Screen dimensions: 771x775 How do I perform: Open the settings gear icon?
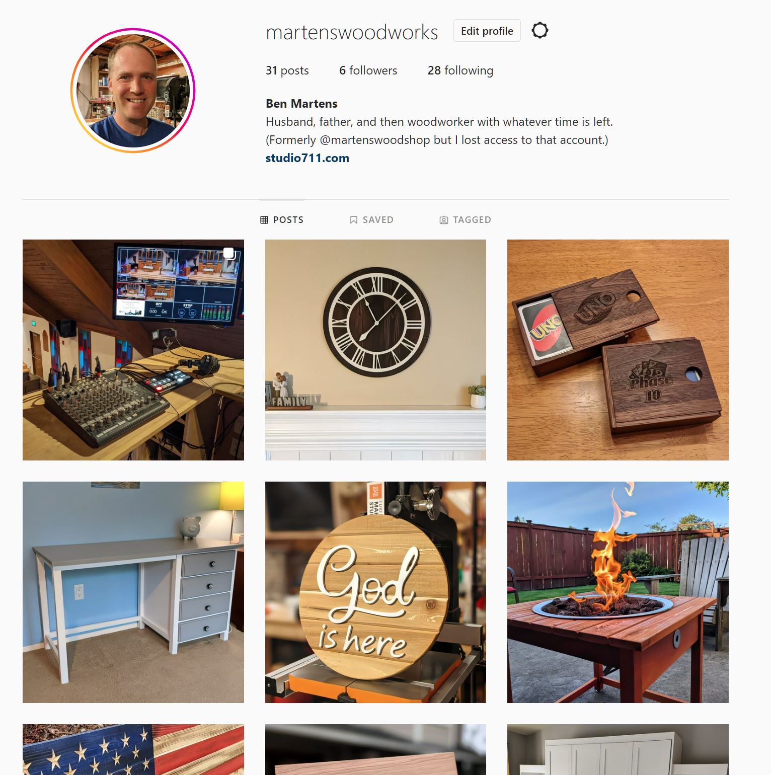539,31
